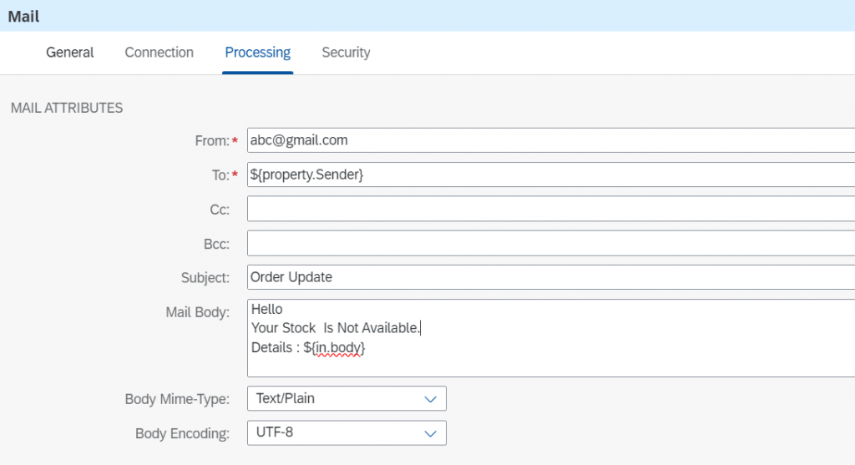Expand the Body Encoding dropdown arrow

pos(430,433)
